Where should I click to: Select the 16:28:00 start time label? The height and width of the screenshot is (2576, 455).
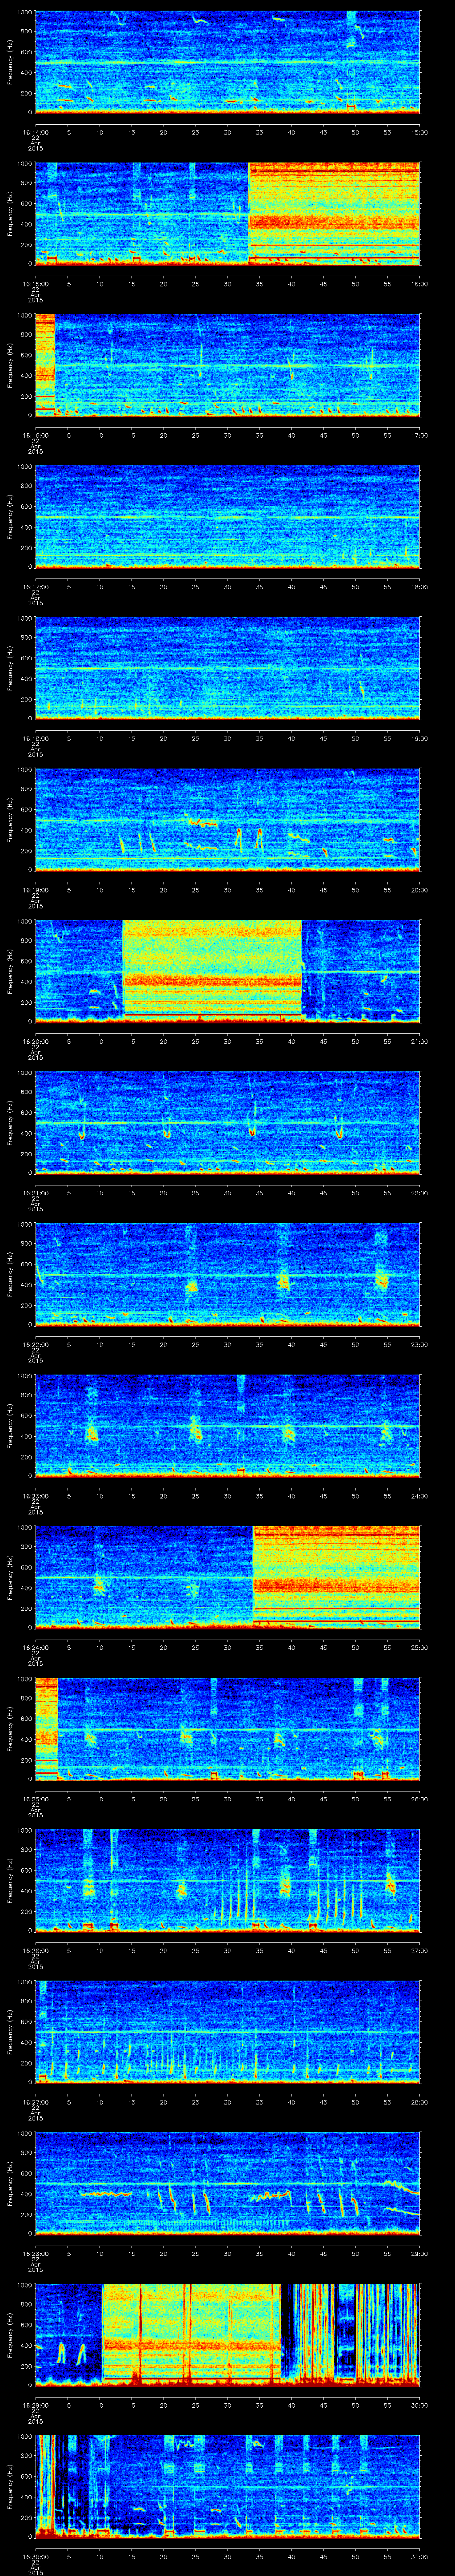(x=35, y=2255)
